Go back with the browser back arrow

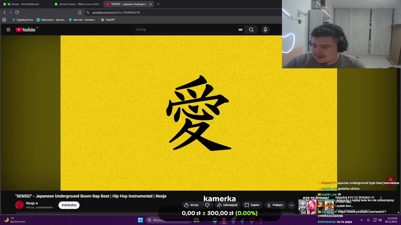(4, 12)
